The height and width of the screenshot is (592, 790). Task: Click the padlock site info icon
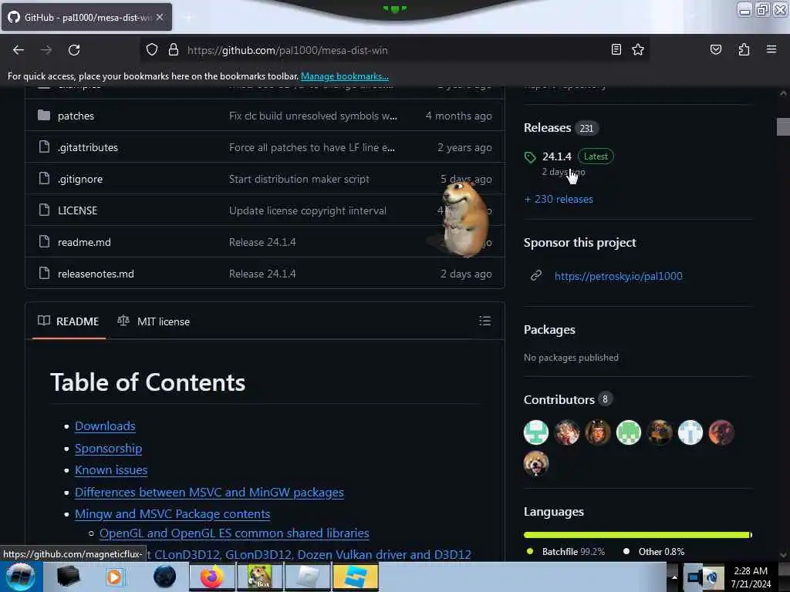(x=174, y=50)
